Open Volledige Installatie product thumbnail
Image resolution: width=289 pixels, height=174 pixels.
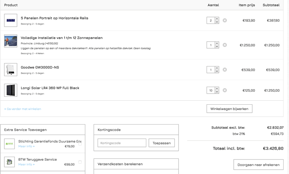[x=11, y=41]
